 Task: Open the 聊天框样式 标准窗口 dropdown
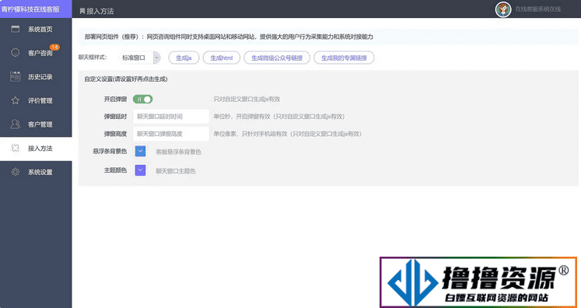pyautogui.click(x=140, y=58)
